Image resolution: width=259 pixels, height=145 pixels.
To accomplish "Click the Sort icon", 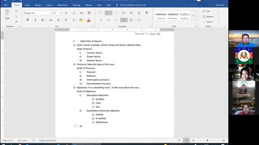I will pyautogui.click(x=139, y=13).
